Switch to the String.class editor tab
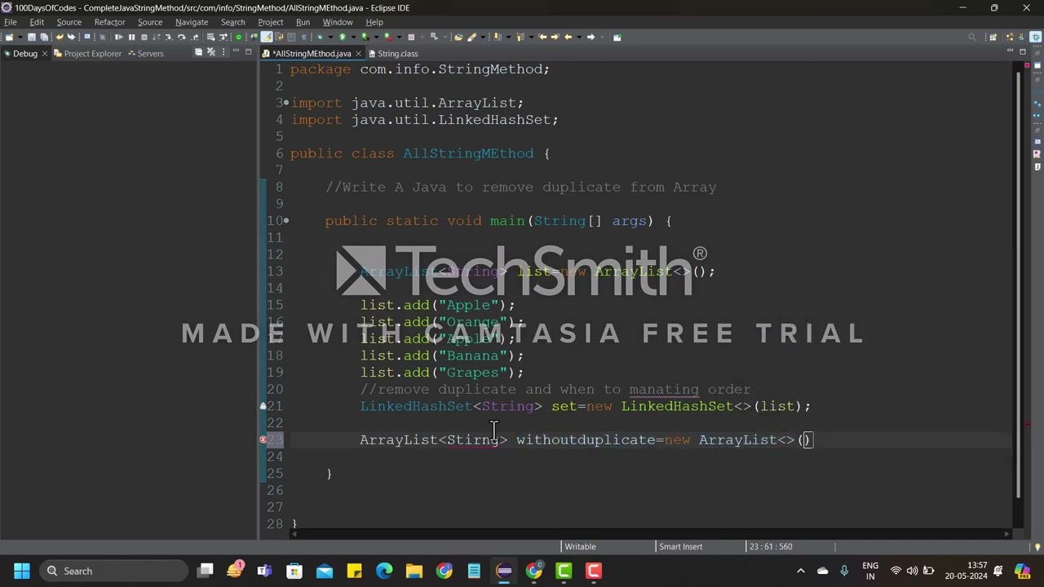This screenshot has width=1044, height=587. (391, 53)
